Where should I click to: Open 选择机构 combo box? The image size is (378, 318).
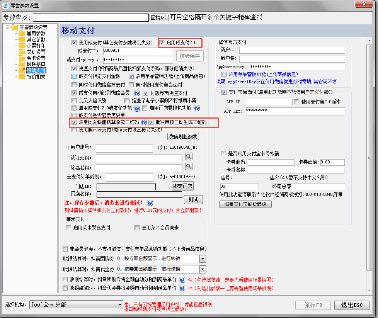click(76, 305)
